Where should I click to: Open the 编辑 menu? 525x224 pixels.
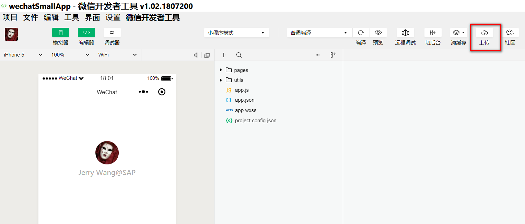[51, 17]
